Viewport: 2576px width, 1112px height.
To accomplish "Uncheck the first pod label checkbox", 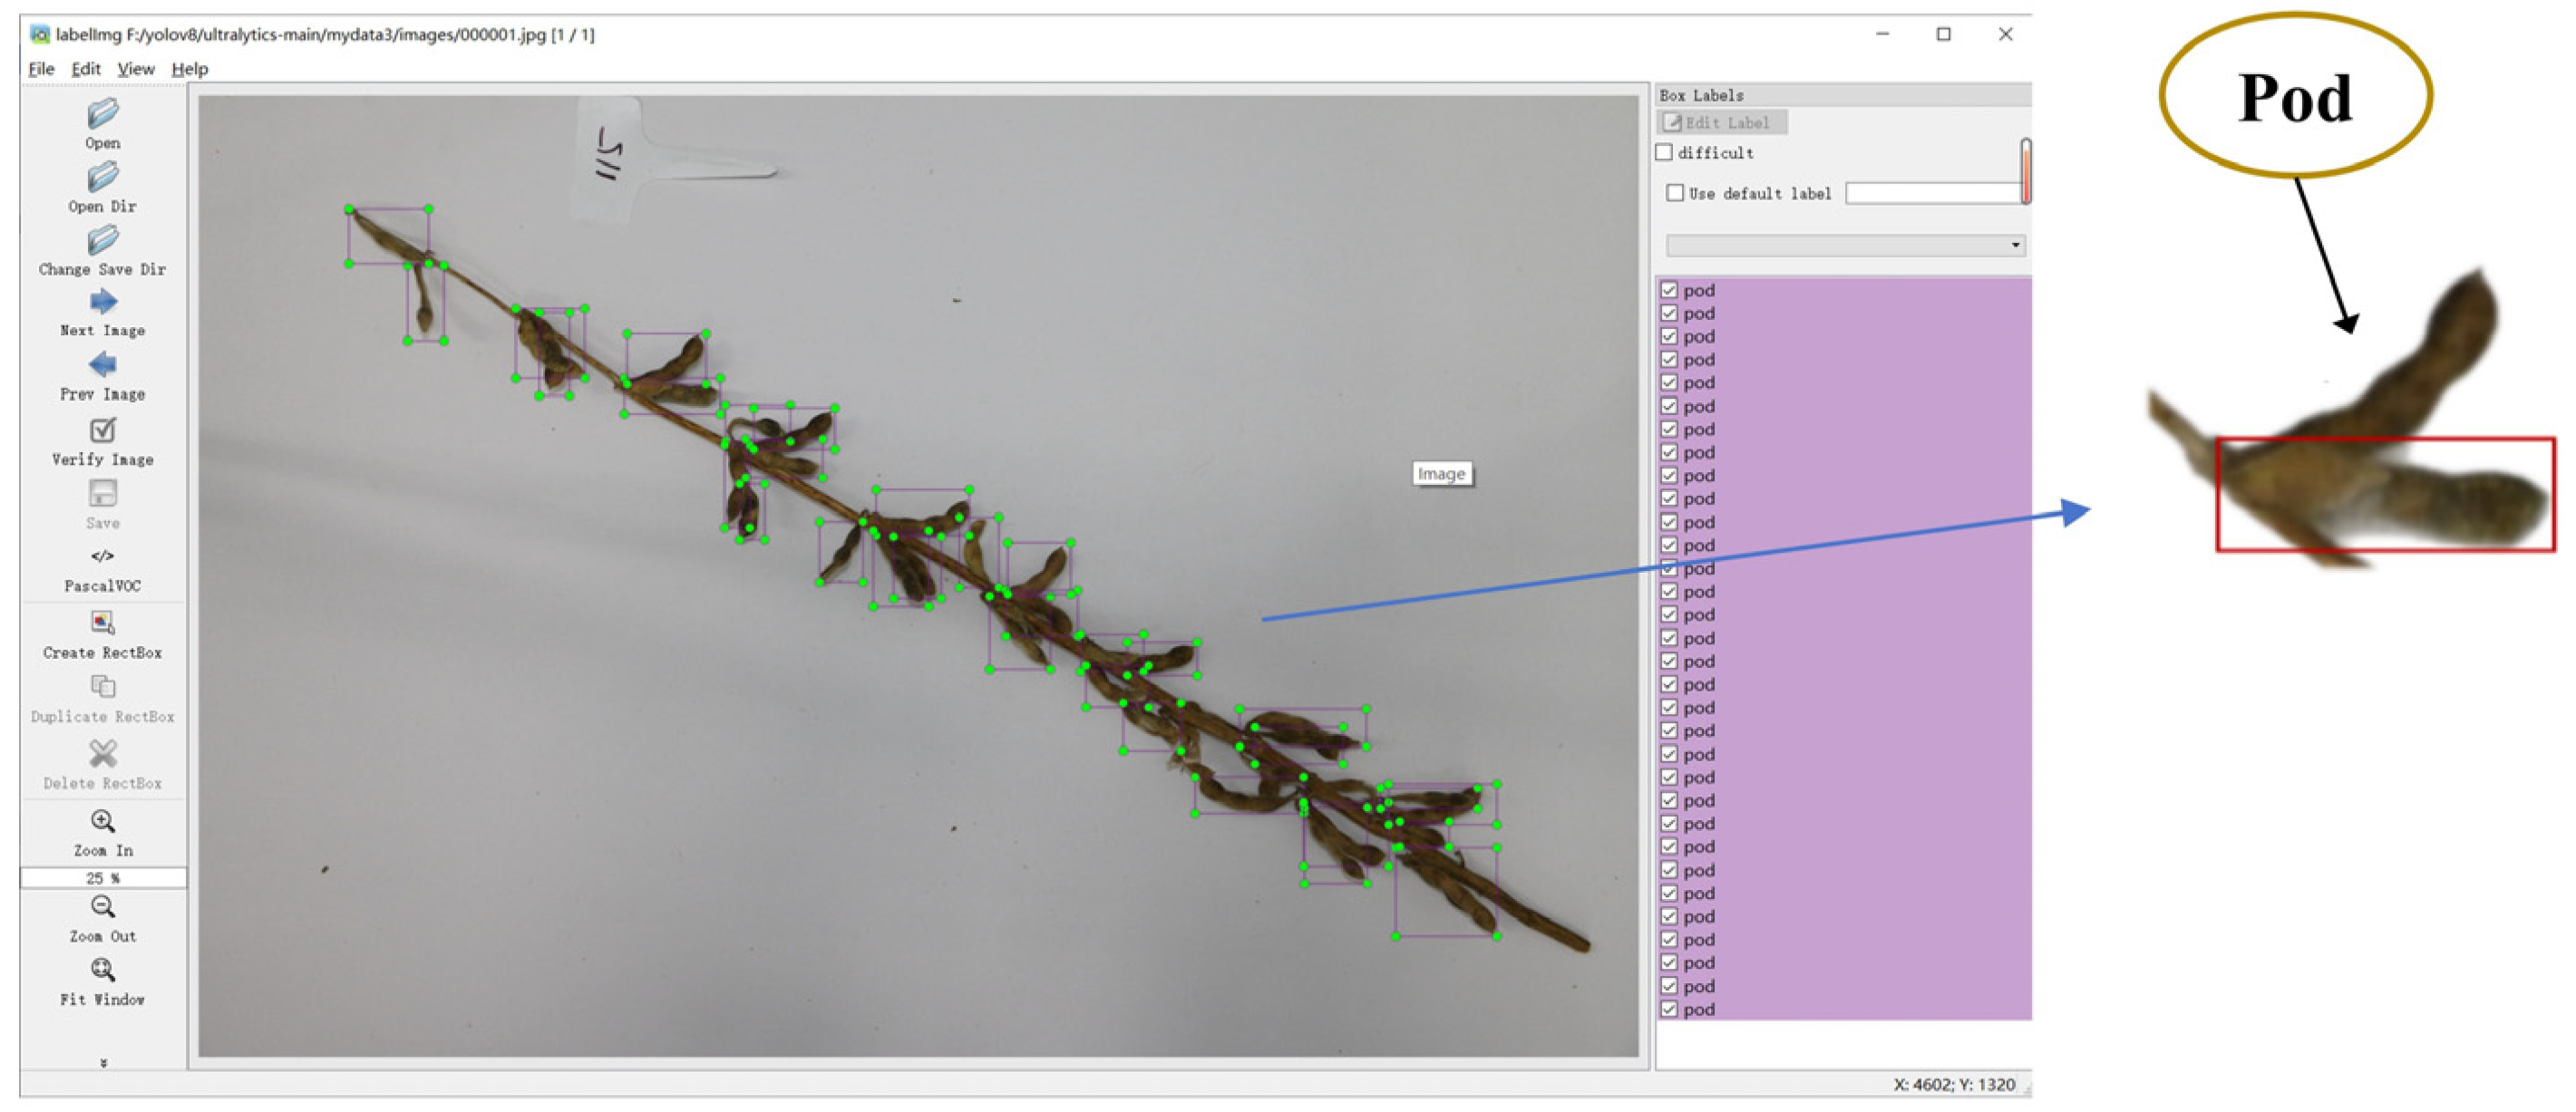I will coord(1669,291).
